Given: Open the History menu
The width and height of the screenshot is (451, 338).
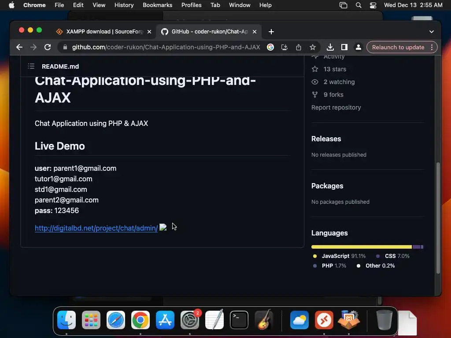Looking at the screenshot, I should pos(124,5).
